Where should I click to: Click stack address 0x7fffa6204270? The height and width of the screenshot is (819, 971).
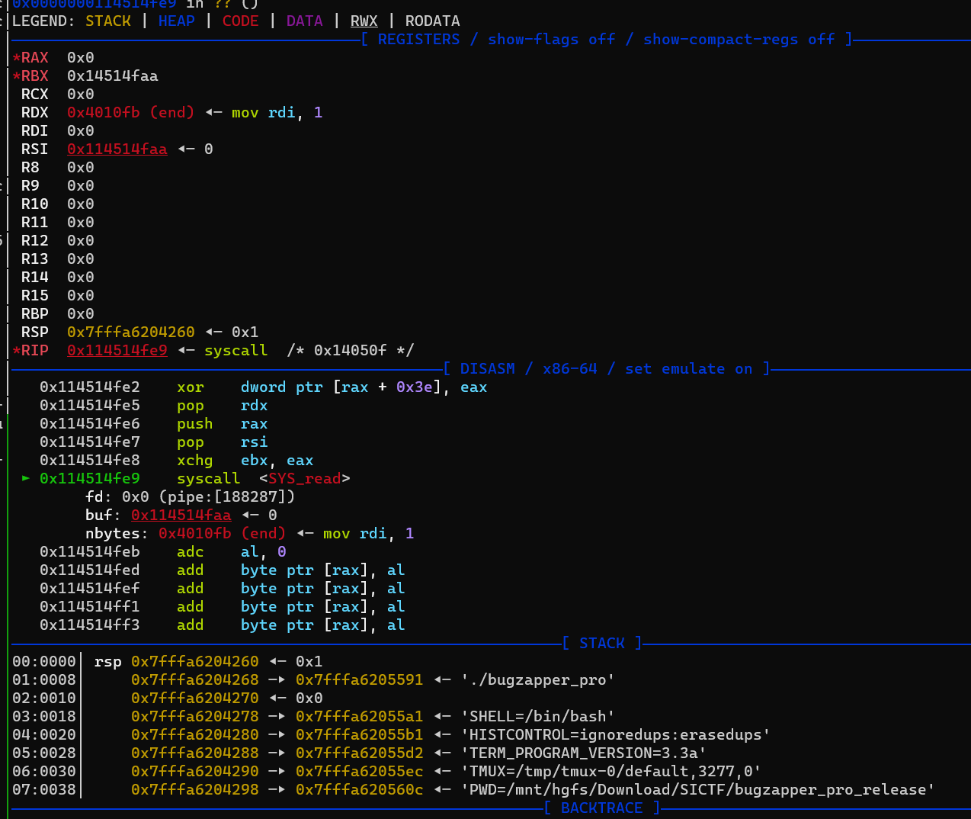point(195,698)
